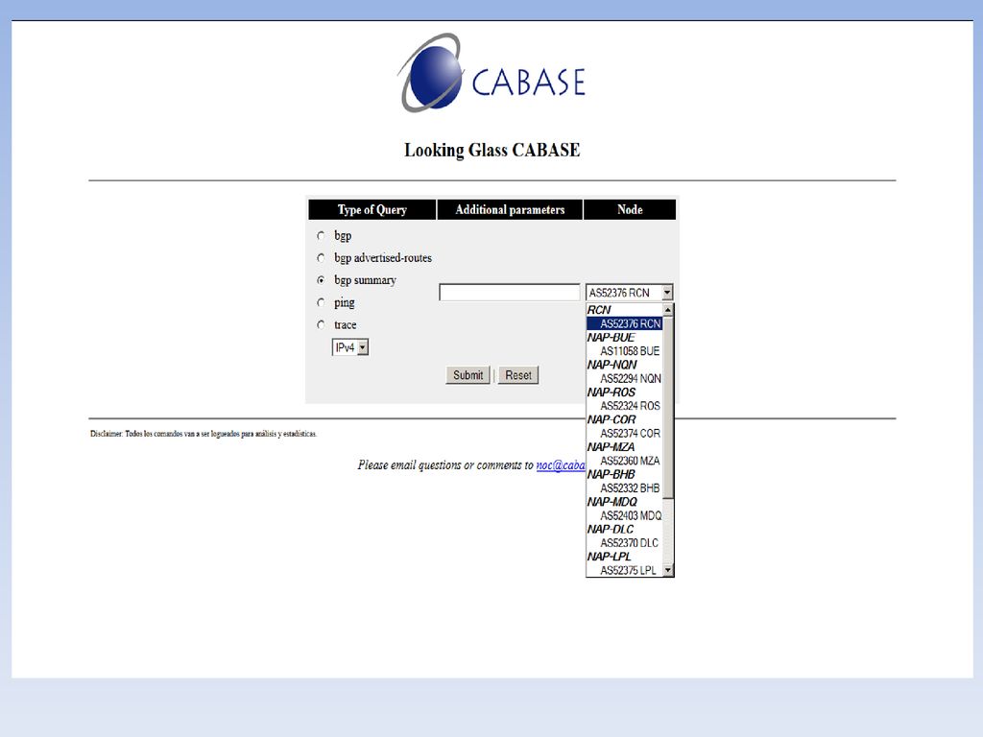
Task: Click the NAP-DLC group label
Action: [x=611, y=530]
